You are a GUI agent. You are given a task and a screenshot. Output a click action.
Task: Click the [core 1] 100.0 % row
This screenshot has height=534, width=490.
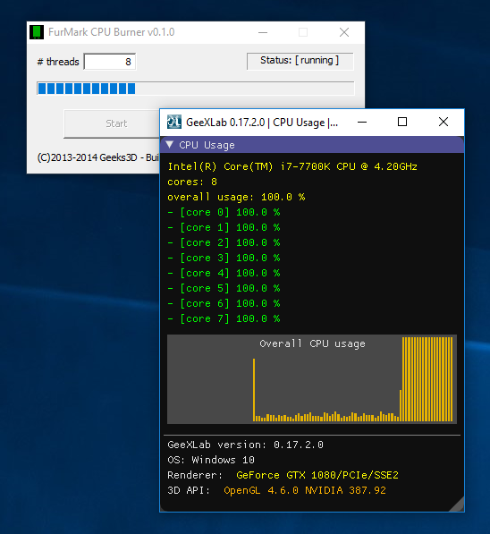(x=224, y=227)
